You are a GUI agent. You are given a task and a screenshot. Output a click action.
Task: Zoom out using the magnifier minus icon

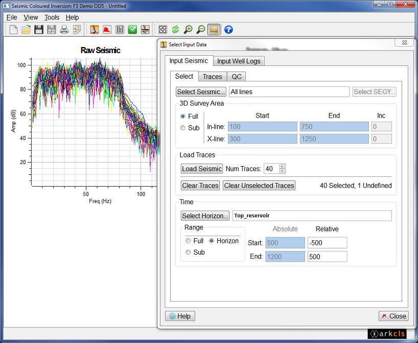click(201, 29)
